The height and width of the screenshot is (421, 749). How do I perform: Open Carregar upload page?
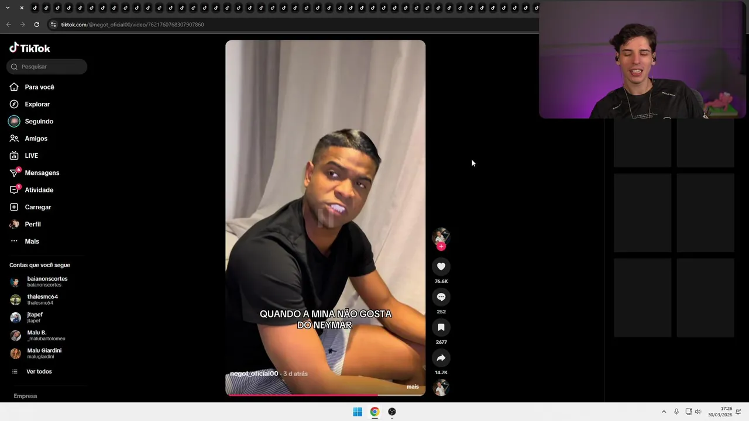(30, 207)
